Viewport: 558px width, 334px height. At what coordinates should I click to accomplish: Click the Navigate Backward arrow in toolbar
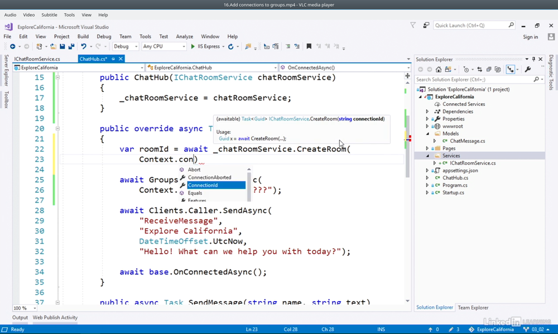(12, 46)
